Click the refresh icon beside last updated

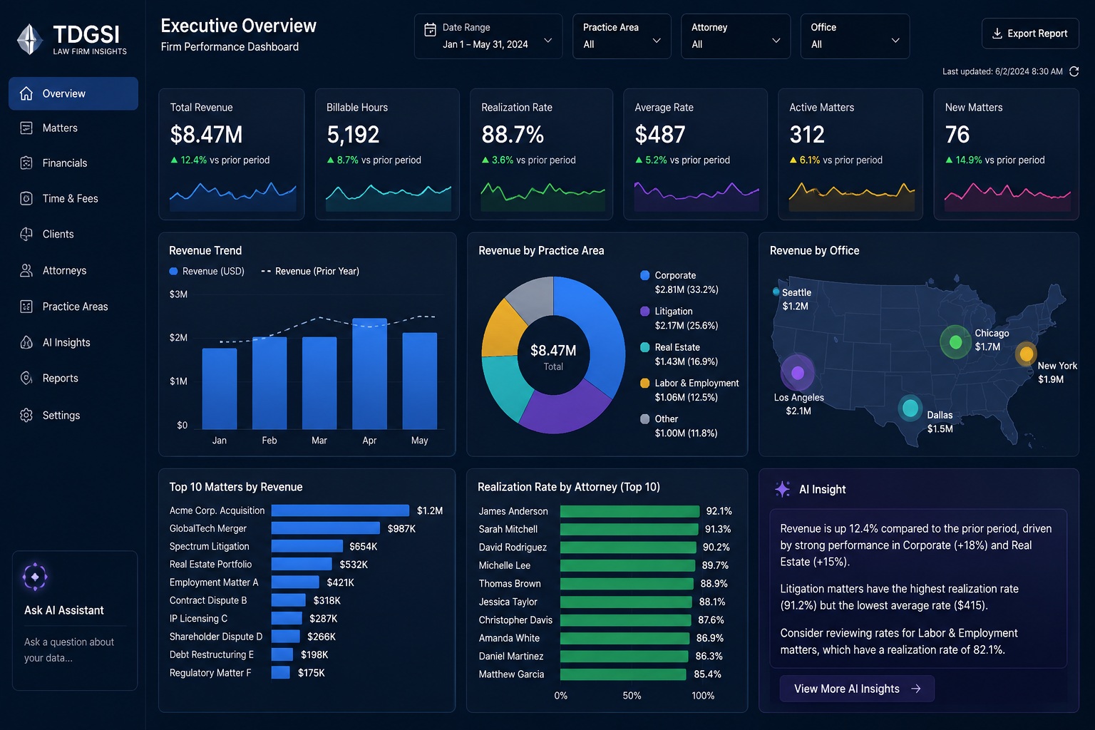click(1074, 71)
